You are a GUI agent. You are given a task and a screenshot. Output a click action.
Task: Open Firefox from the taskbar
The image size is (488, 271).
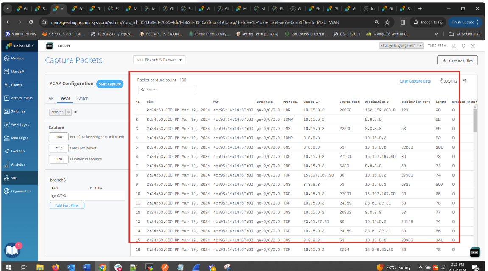56,267
